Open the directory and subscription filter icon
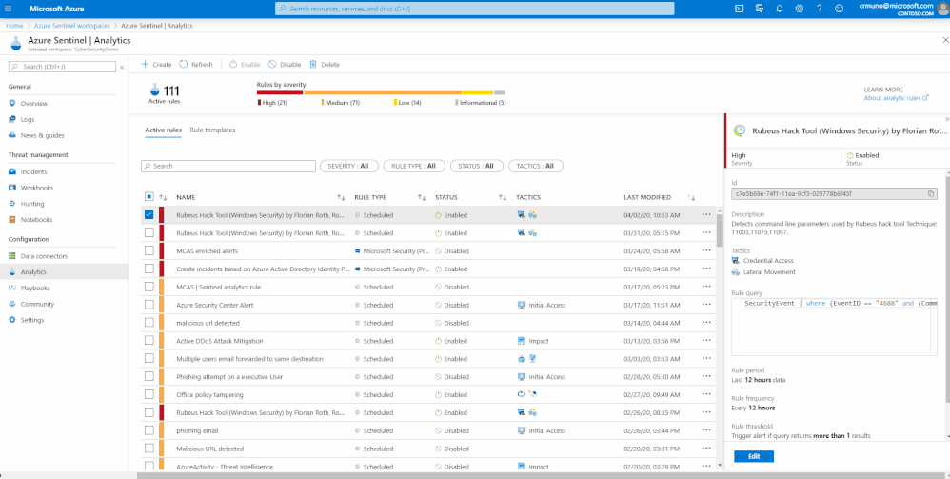The image size is (950, 479). click(760, 9)
